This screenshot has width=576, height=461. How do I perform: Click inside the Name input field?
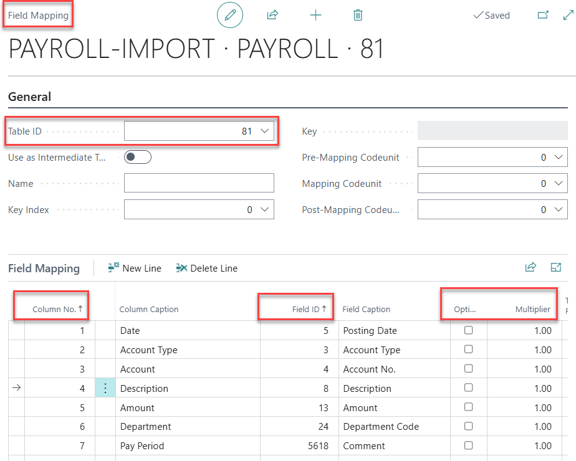[199, 183]
